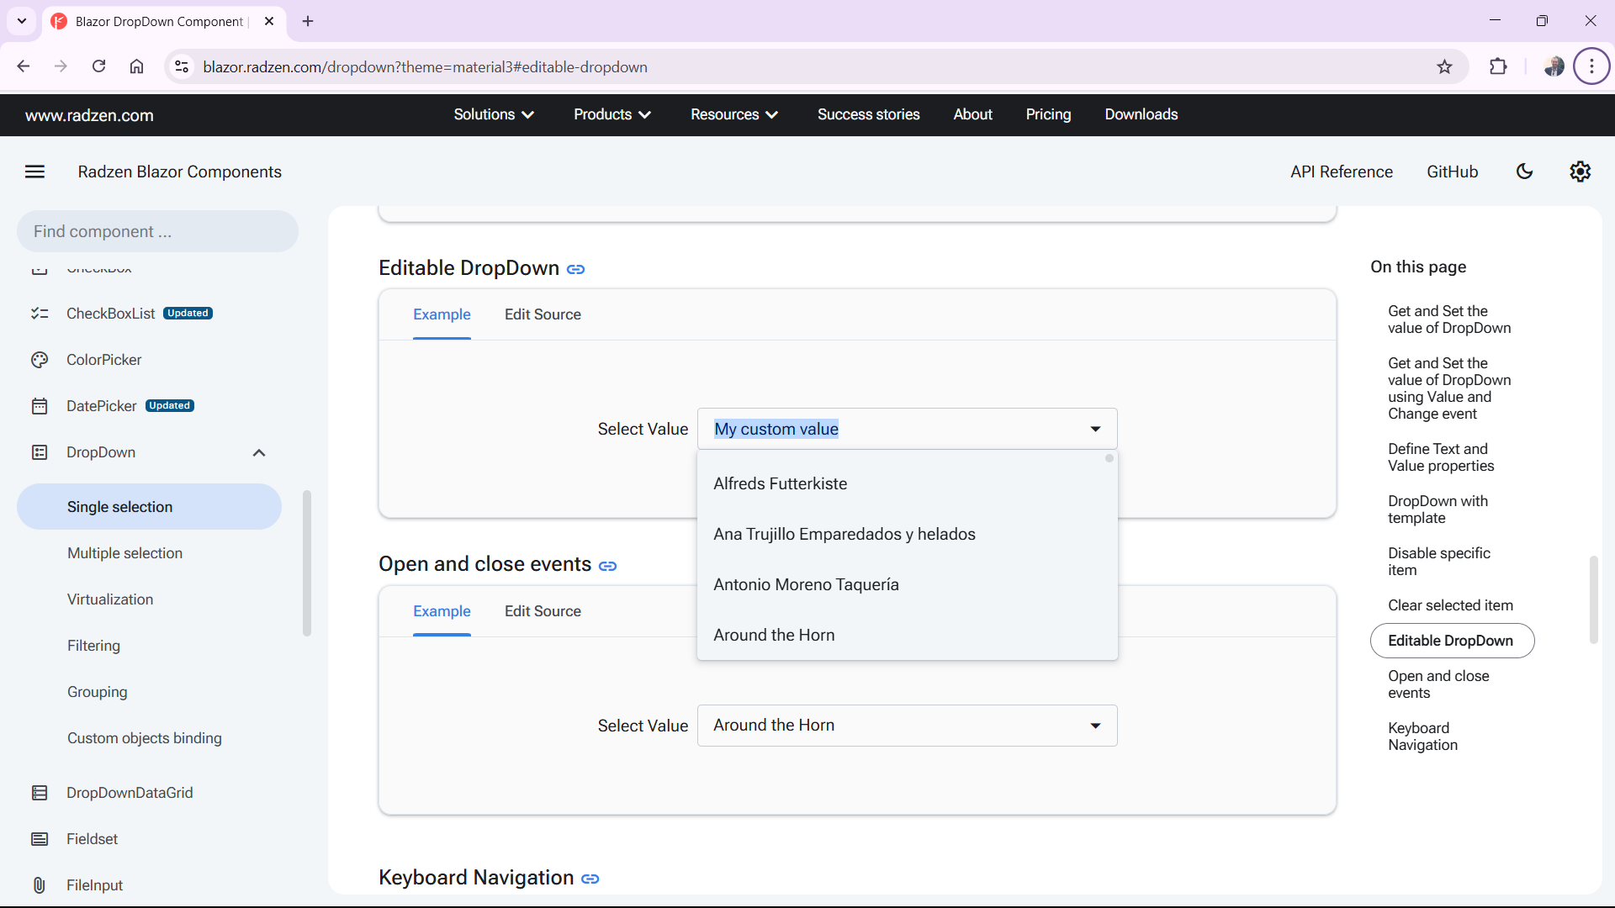Click the Keyboard Navigation anchor link icon

pyautogui.click(x=590, y=879)
